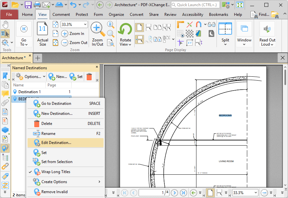Open the Comments pane sidebar icon

coord(5,94)
